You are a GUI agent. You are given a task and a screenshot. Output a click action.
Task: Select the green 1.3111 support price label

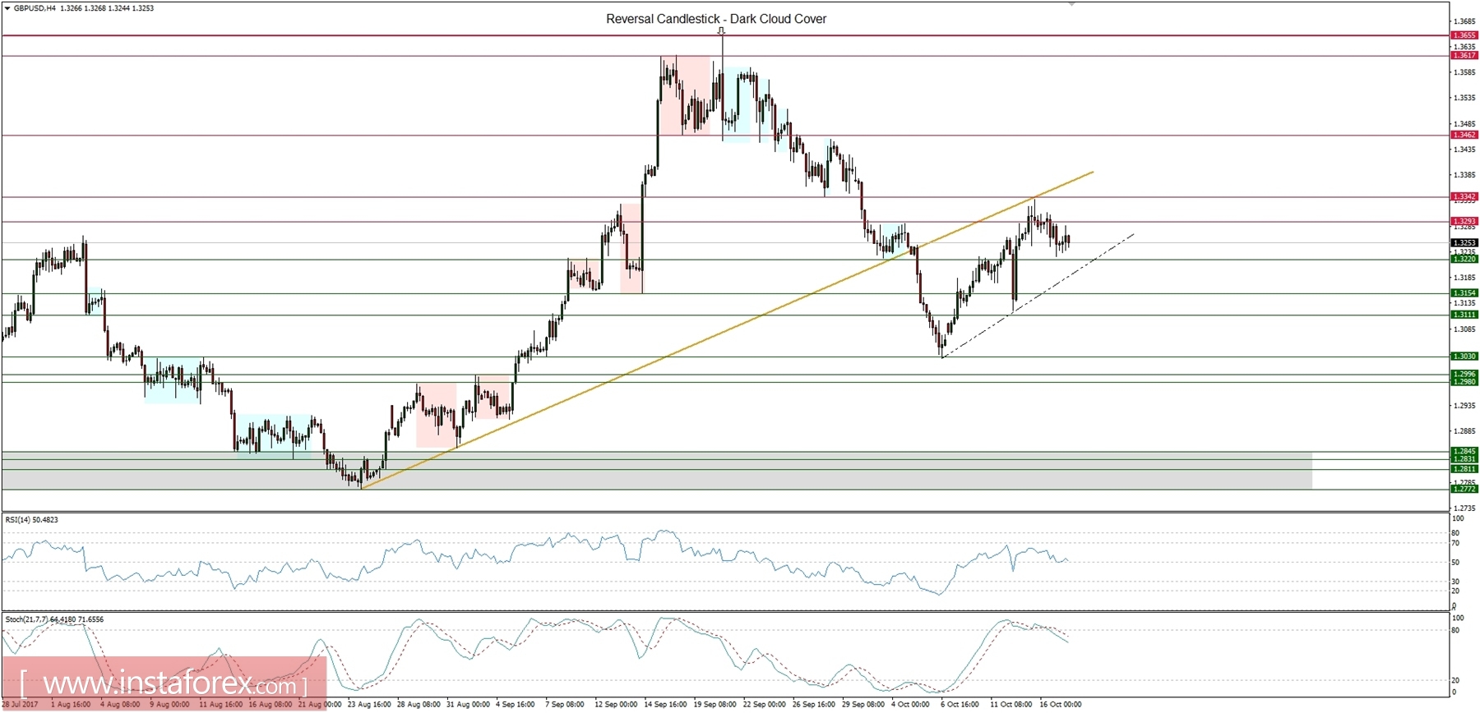pyautogui.click(x=1464, y=315)
